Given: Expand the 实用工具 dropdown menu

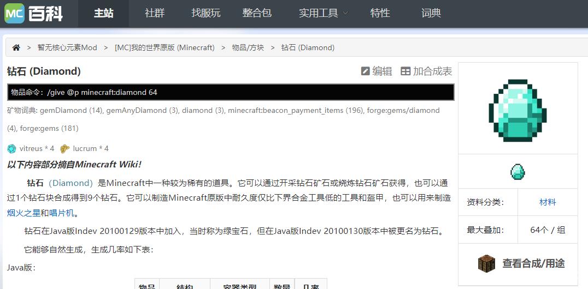Looking at the screenshot, I should [324, 14].
